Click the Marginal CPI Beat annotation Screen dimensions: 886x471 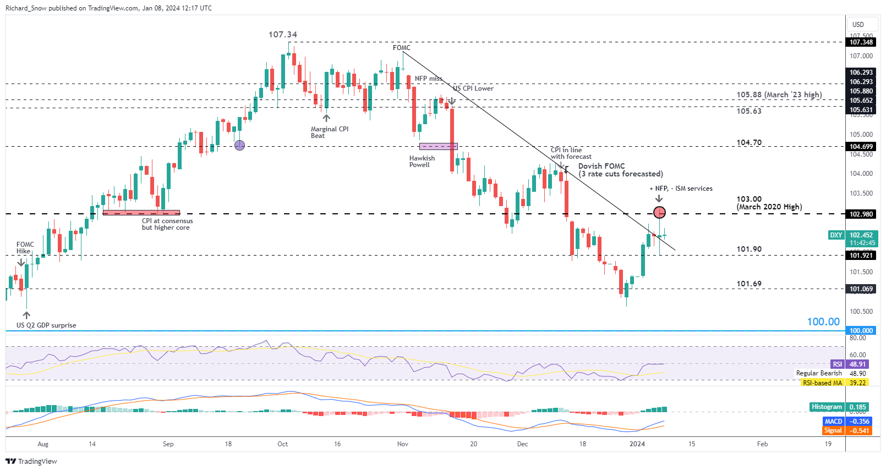point(330,132)
